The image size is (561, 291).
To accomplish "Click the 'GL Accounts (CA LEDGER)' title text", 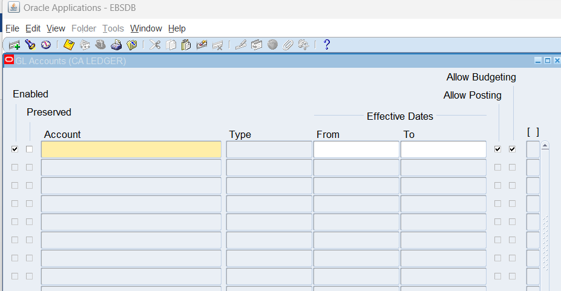I will [x=70, y=61].
